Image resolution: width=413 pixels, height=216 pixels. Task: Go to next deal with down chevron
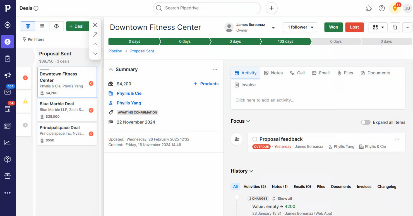coord(95,54)
